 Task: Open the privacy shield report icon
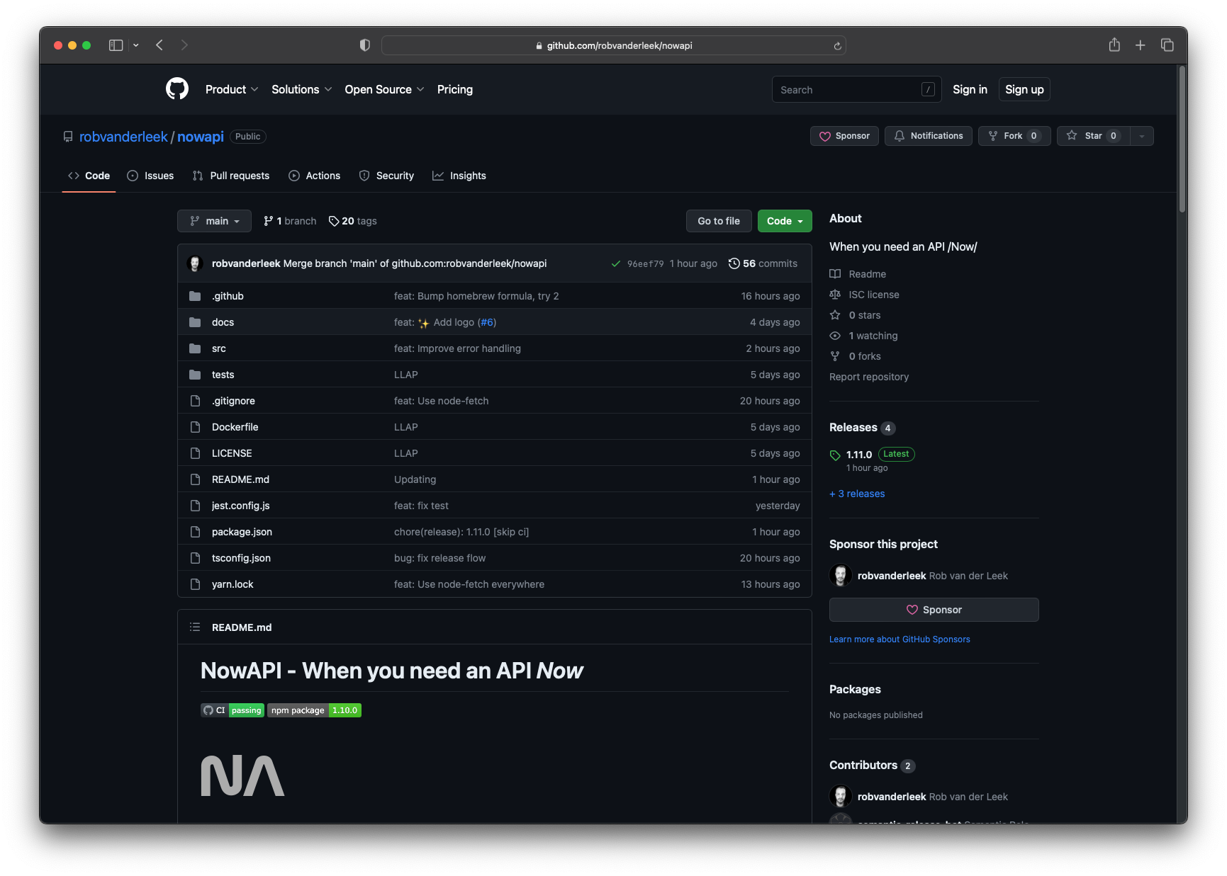(x=365, y=45)
